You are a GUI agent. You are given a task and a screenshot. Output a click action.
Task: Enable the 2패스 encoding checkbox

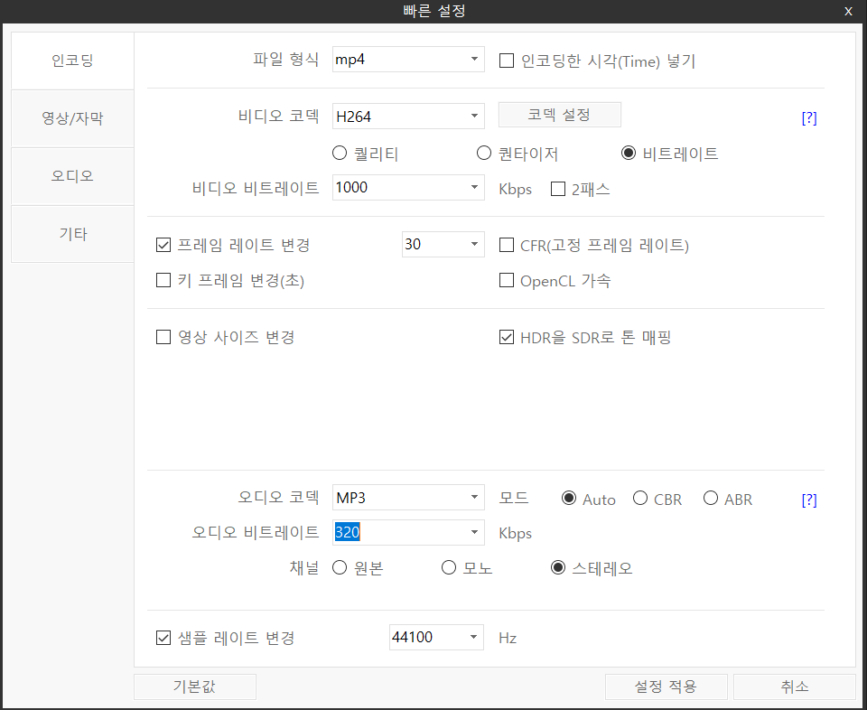click(557, 189)
